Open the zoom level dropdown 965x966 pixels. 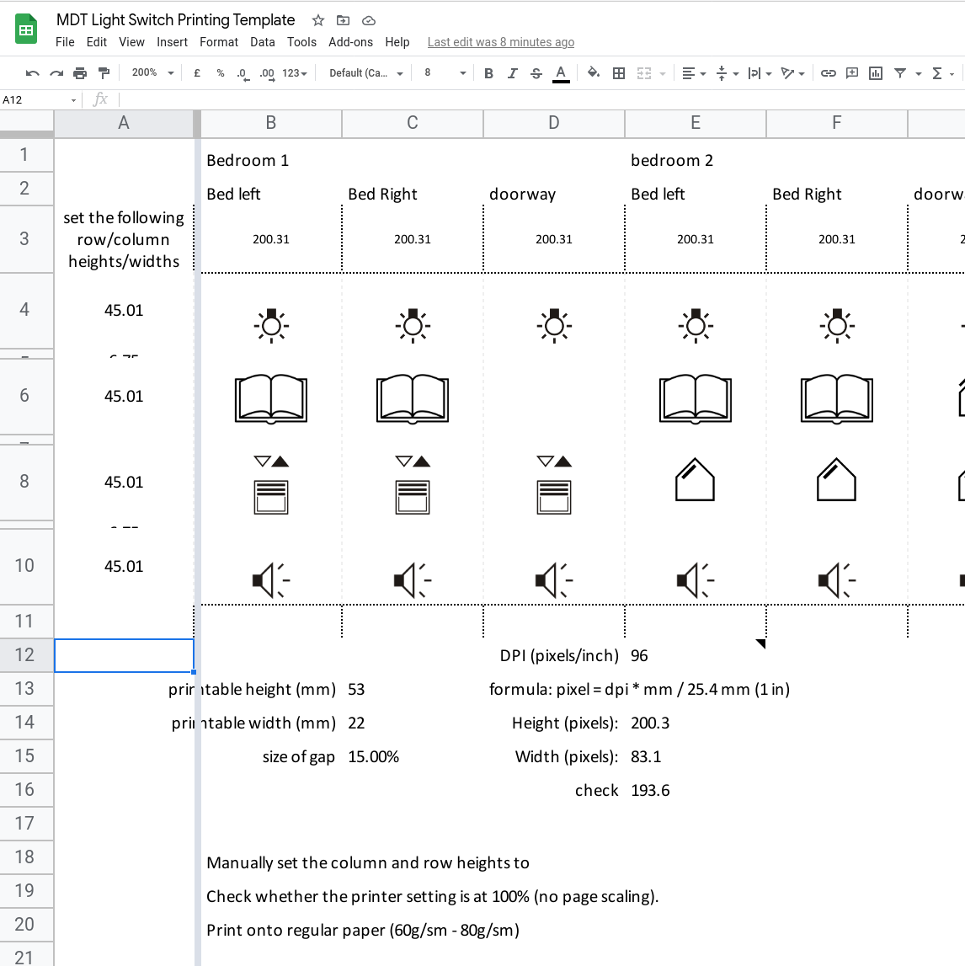click(150, 73)
